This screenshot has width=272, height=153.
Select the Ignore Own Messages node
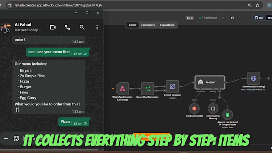click(147, 89)
